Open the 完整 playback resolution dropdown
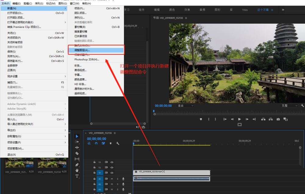Viewport: 305px width, 194px height. tap(289, 106)
